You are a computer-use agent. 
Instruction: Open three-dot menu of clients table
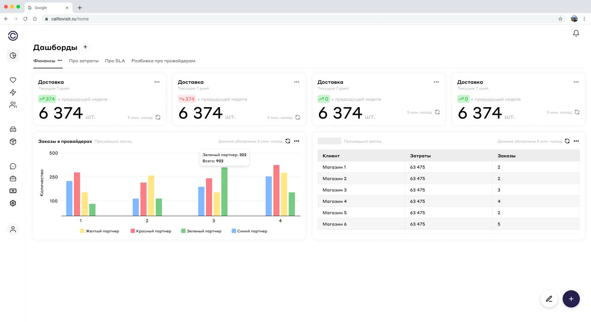point(576,141)
